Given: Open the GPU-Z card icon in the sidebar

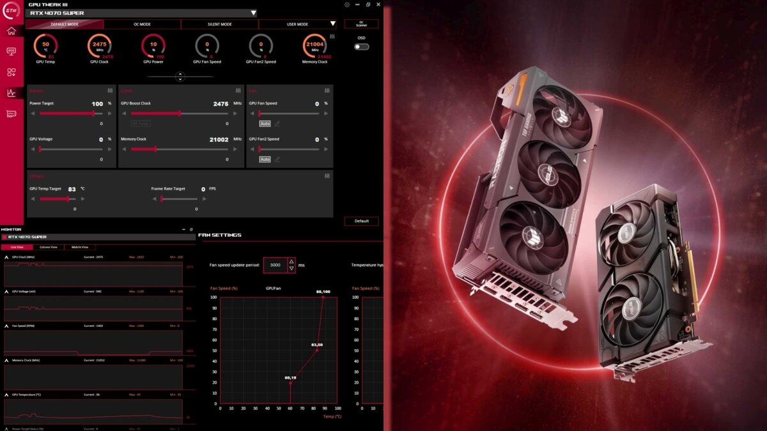Looking at the screenshot, I should click(12, 114).
